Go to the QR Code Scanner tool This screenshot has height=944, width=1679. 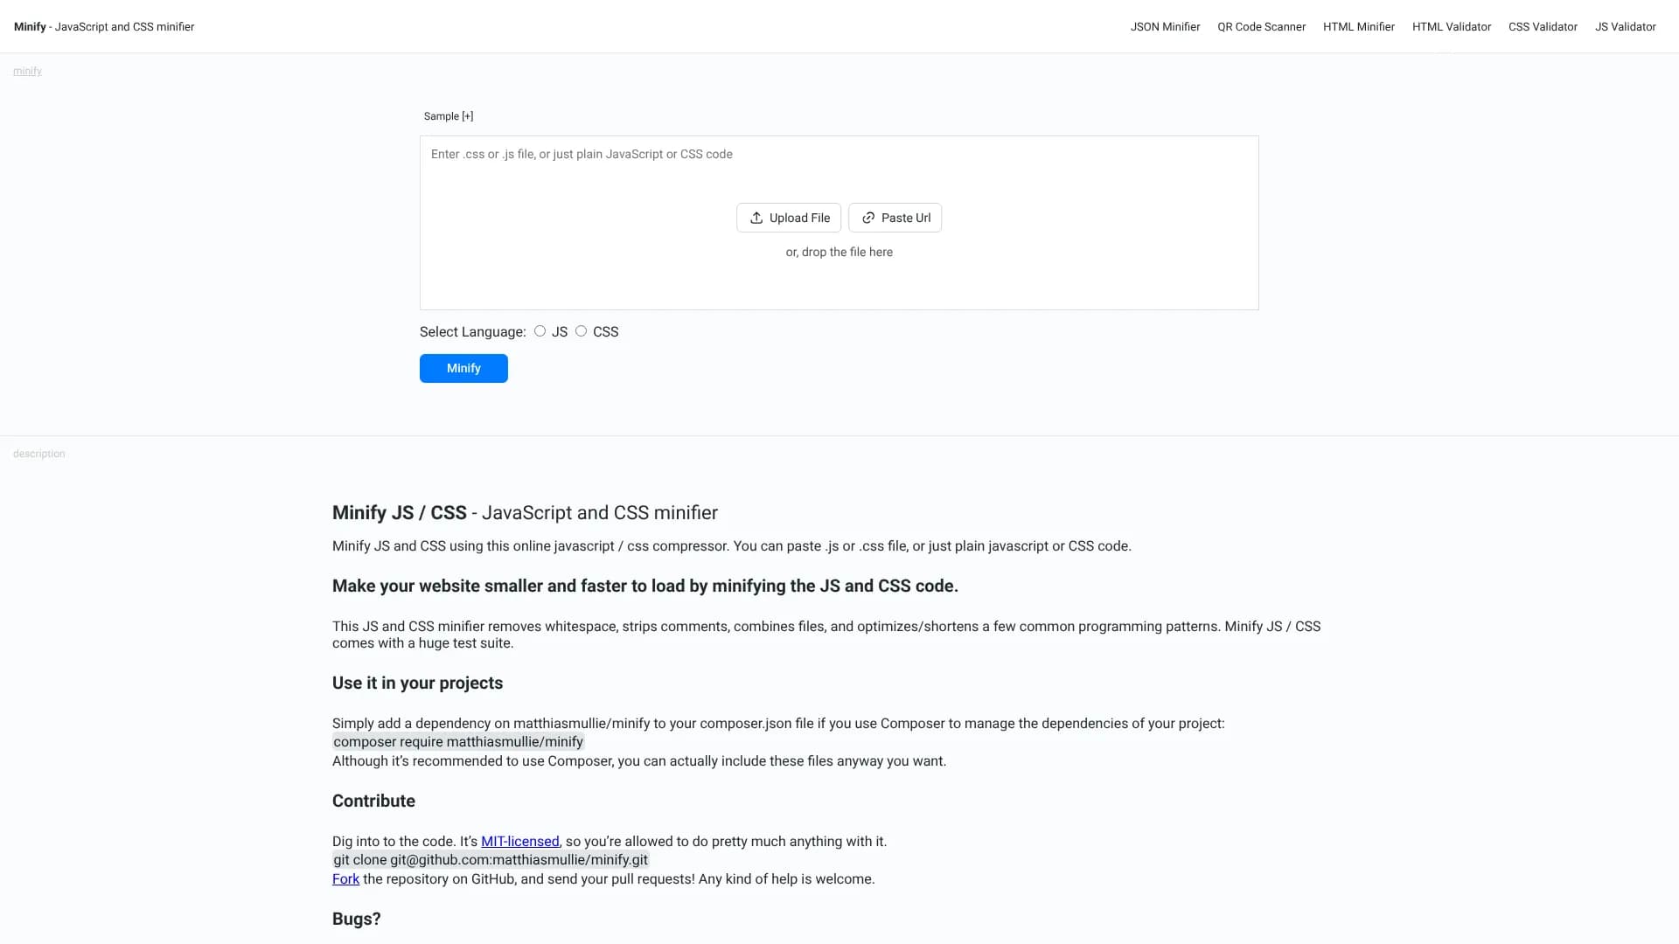point(1261,26)
